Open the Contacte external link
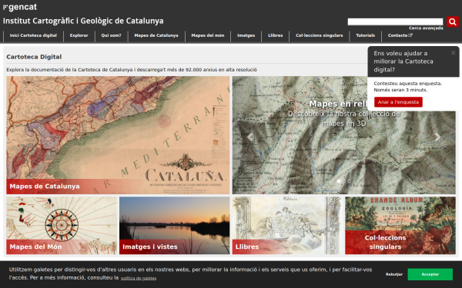This screenshot has height=288, width=462. tap(400, 35)
